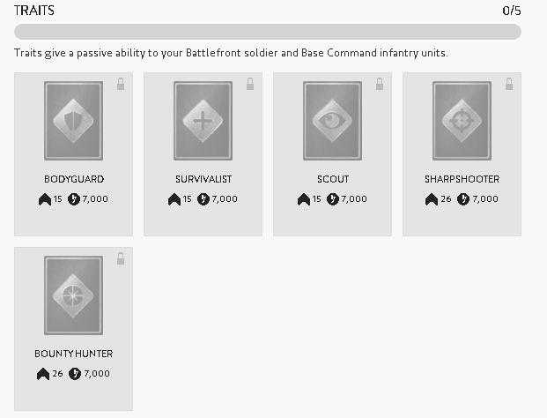Select the SURVIVALIST trait label

point(203,179)
